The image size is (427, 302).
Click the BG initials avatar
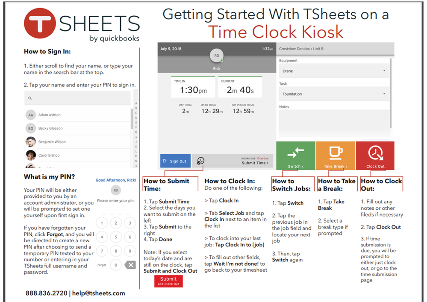pyautogui.click(x=31, y=128)
